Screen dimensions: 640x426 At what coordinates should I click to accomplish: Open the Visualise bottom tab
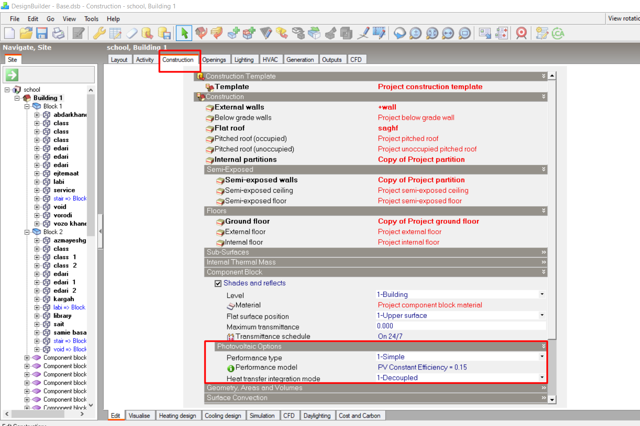(x=139, y=416)
